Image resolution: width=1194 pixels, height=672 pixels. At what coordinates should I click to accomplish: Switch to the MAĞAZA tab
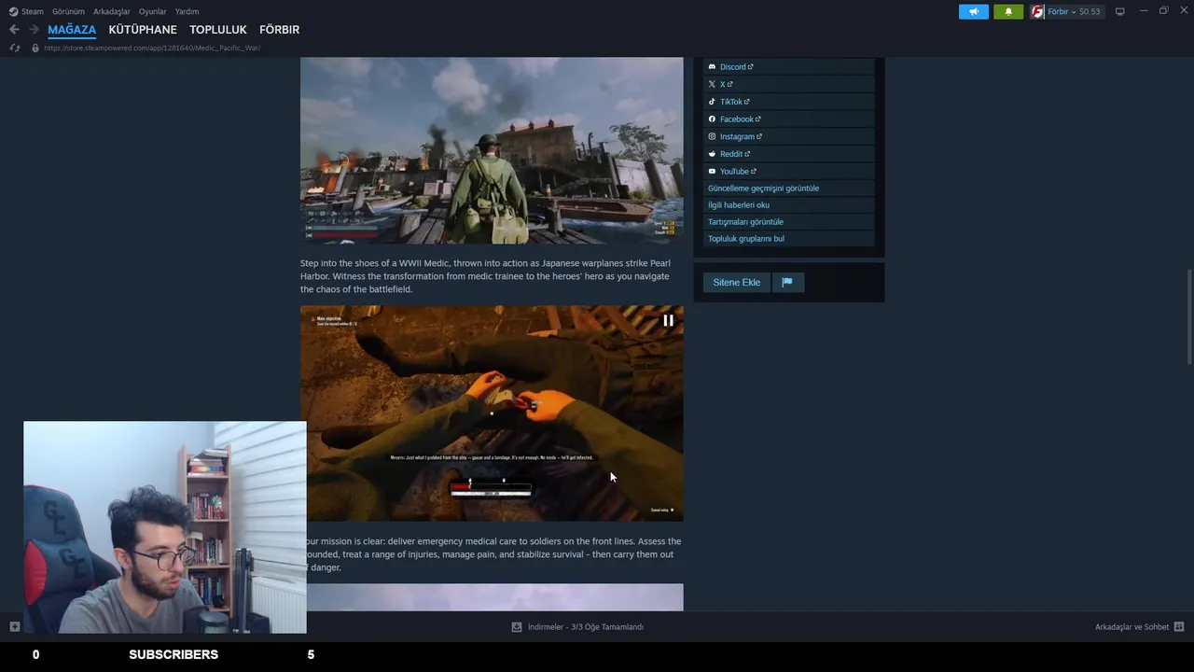[72, 30]
